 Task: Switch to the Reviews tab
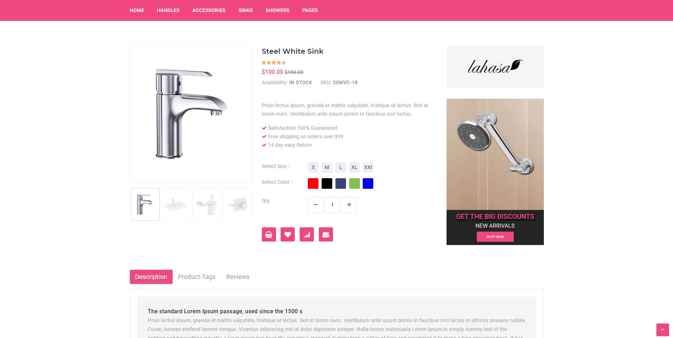click(238, 277)
